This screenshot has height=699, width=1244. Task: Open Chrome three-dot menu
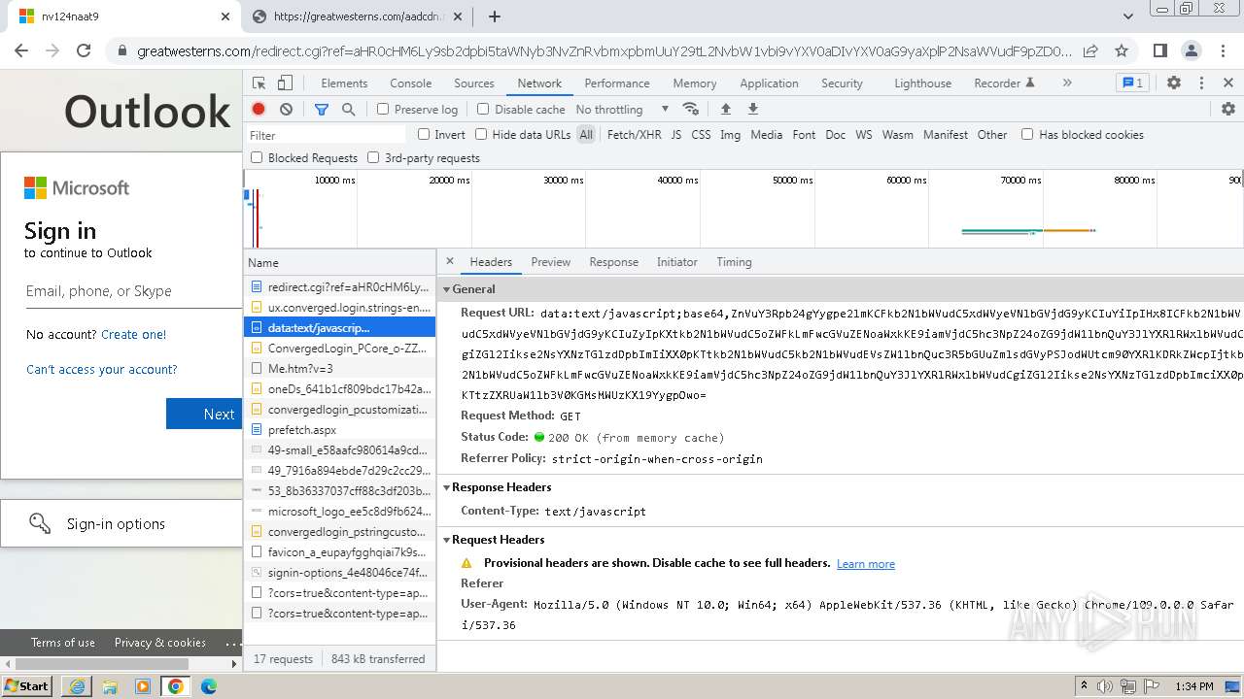(x=1222, y=50)
